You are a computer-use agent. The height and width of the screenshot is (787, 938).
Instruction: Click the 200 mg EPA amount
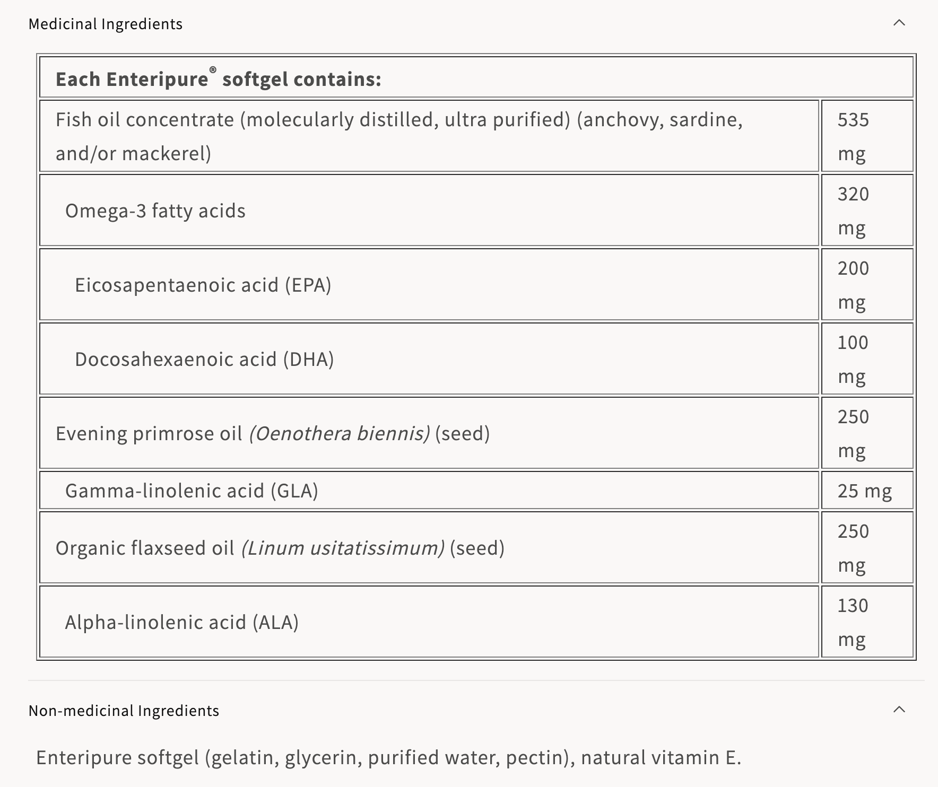tap(853, 285)
